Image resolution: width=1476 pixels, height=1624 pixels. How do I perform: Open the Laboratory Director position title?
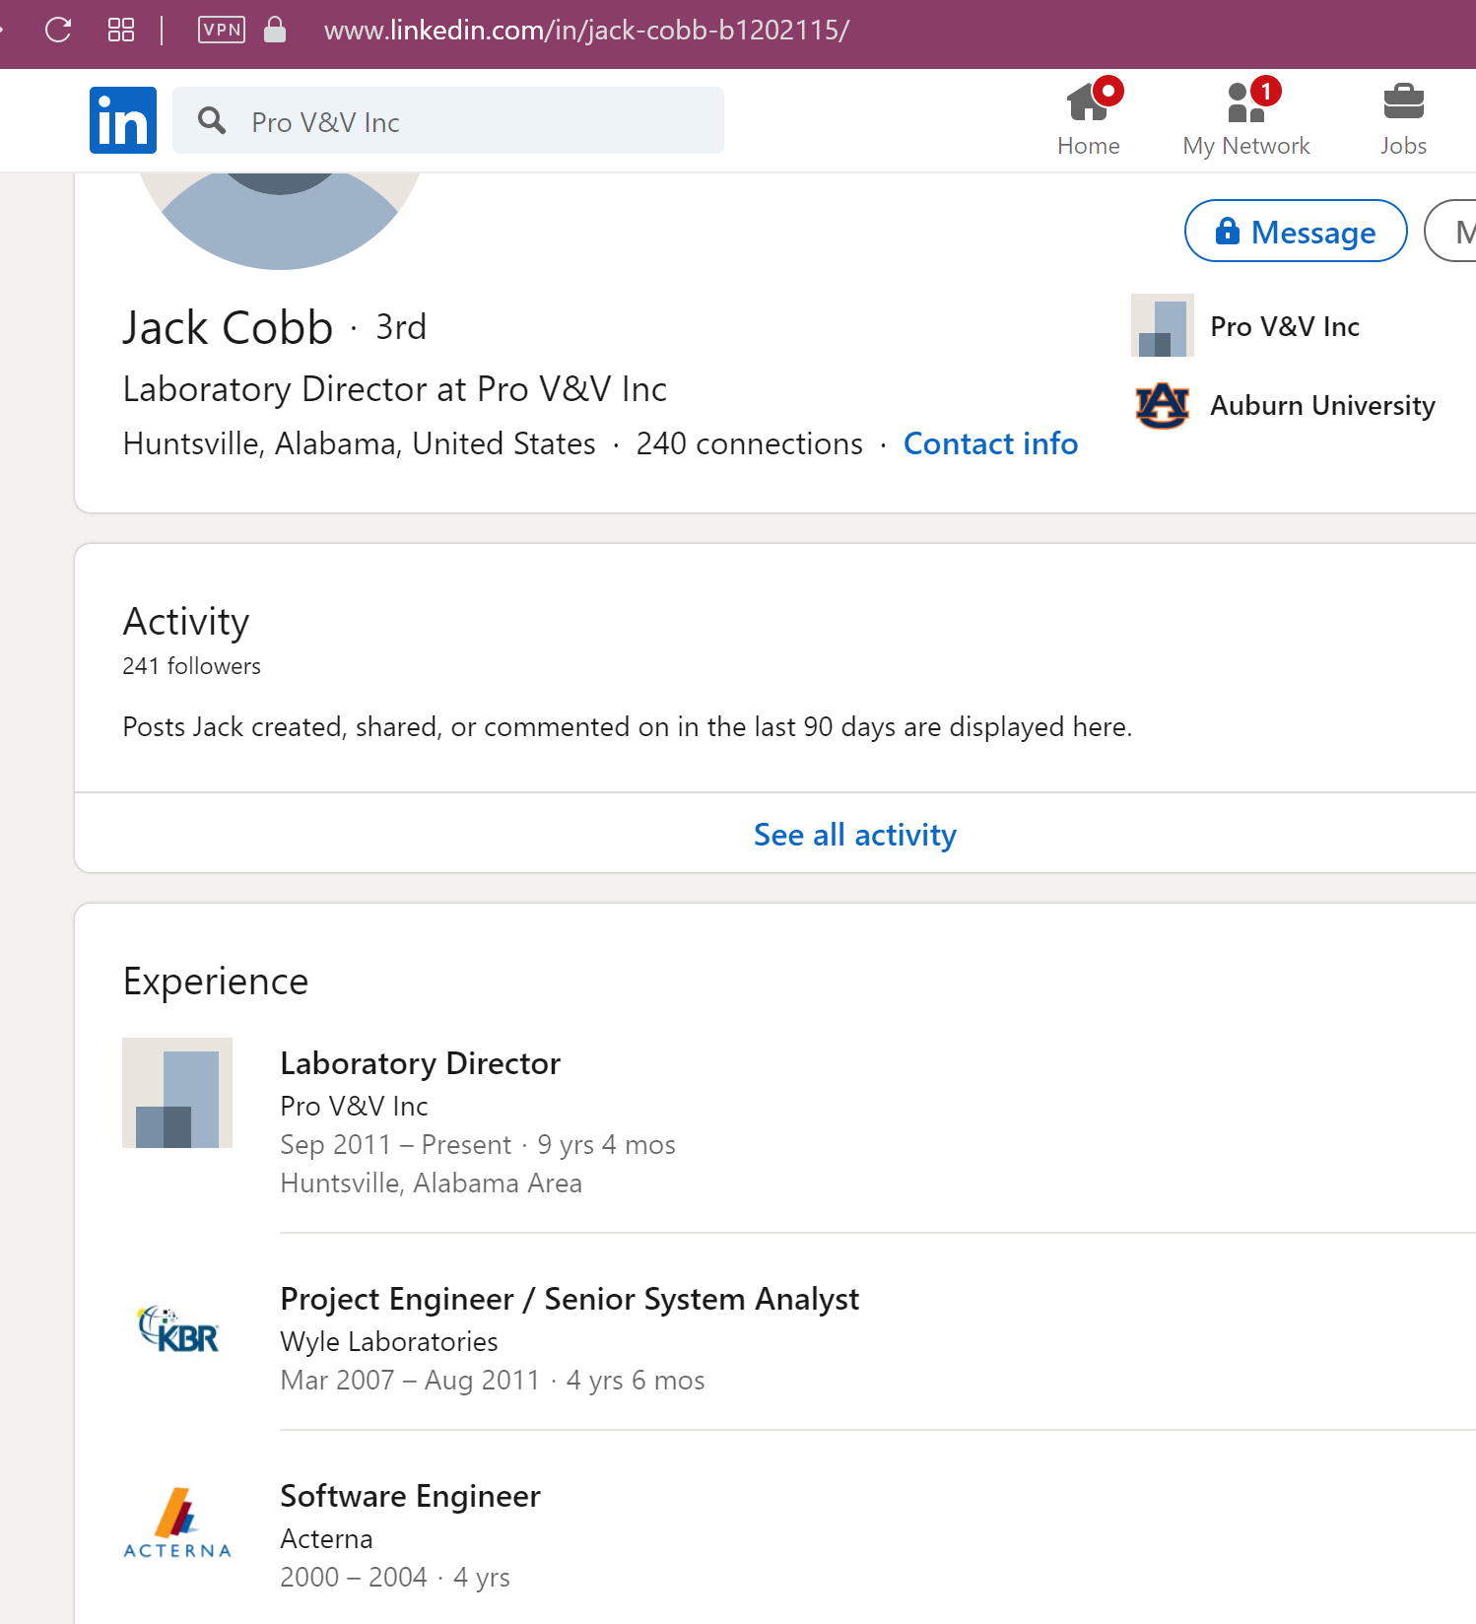point(420,1063)
